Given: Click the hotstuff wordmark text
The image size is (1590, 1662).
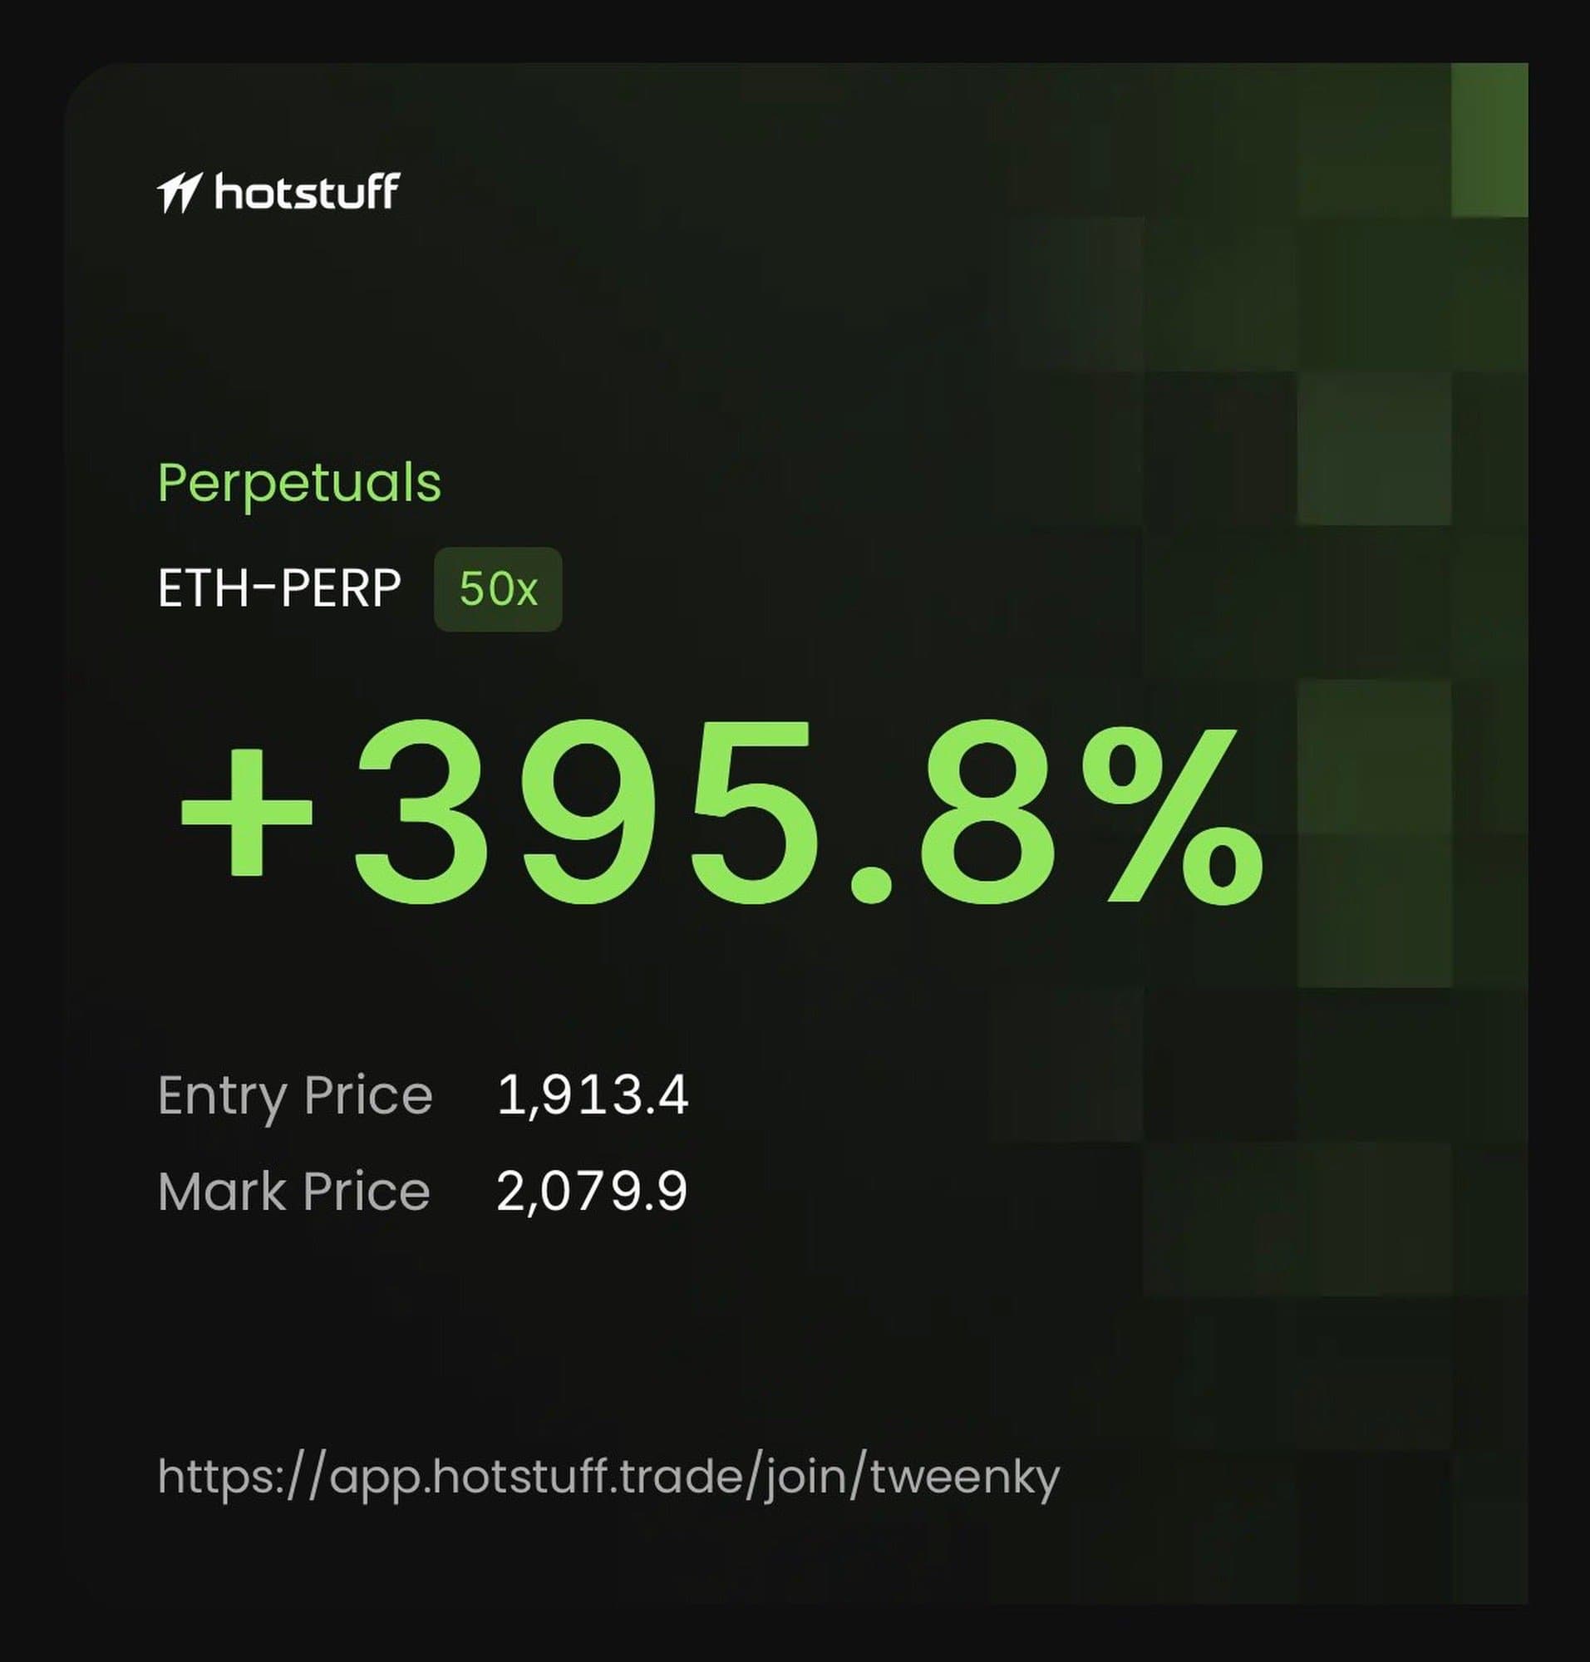Looking at the screenshot, I should 307,193.
